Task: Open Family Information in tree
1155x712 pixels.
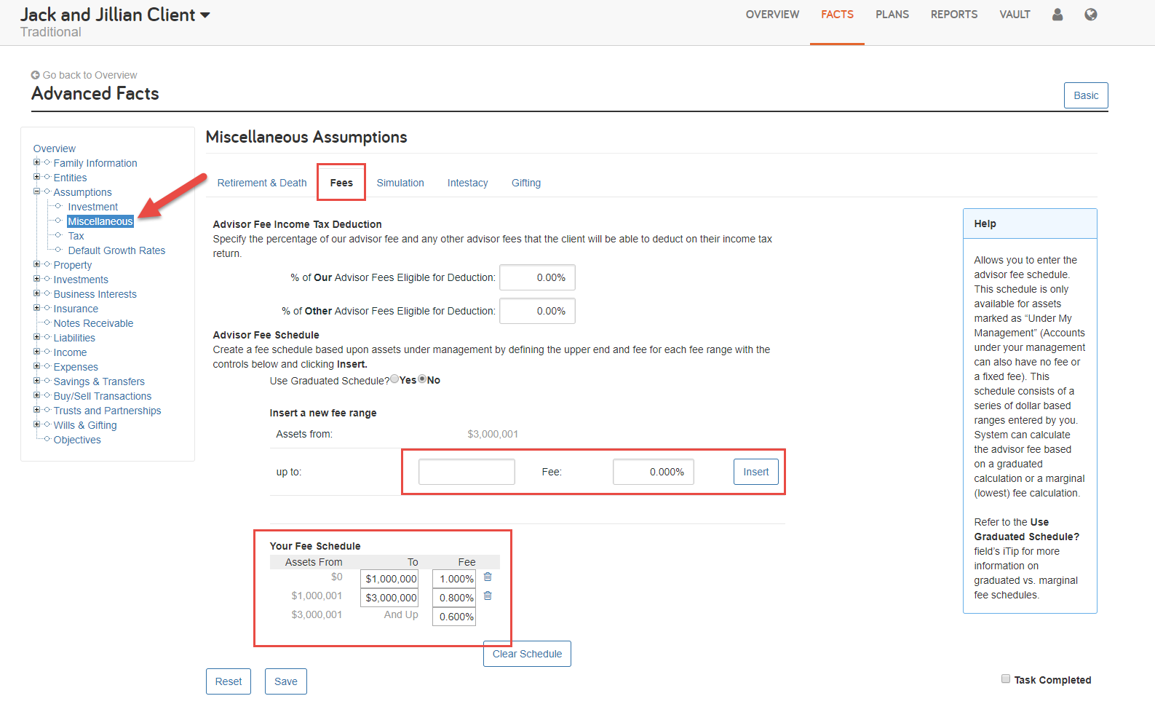Action: tap(95, 163)
